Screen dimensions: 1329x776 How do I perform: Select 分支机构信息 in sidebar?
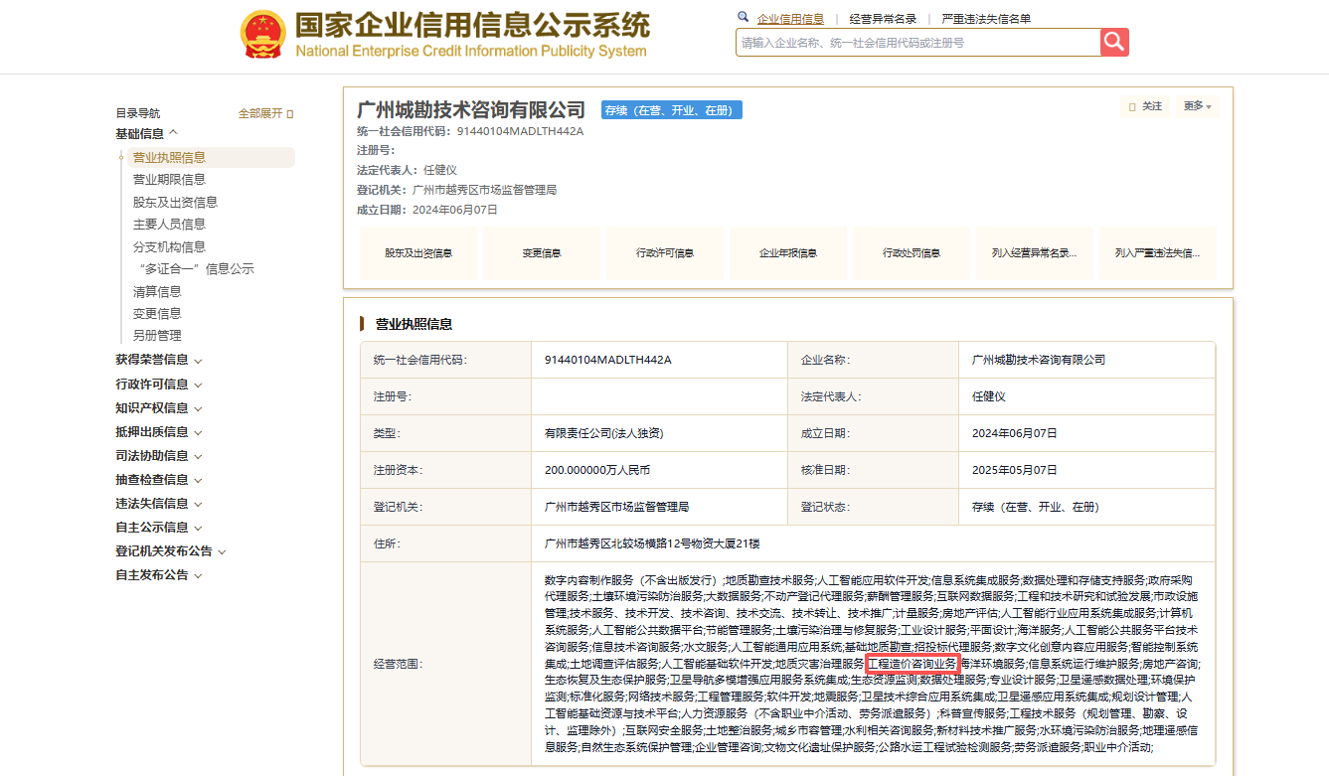click(x=170, y=247)
